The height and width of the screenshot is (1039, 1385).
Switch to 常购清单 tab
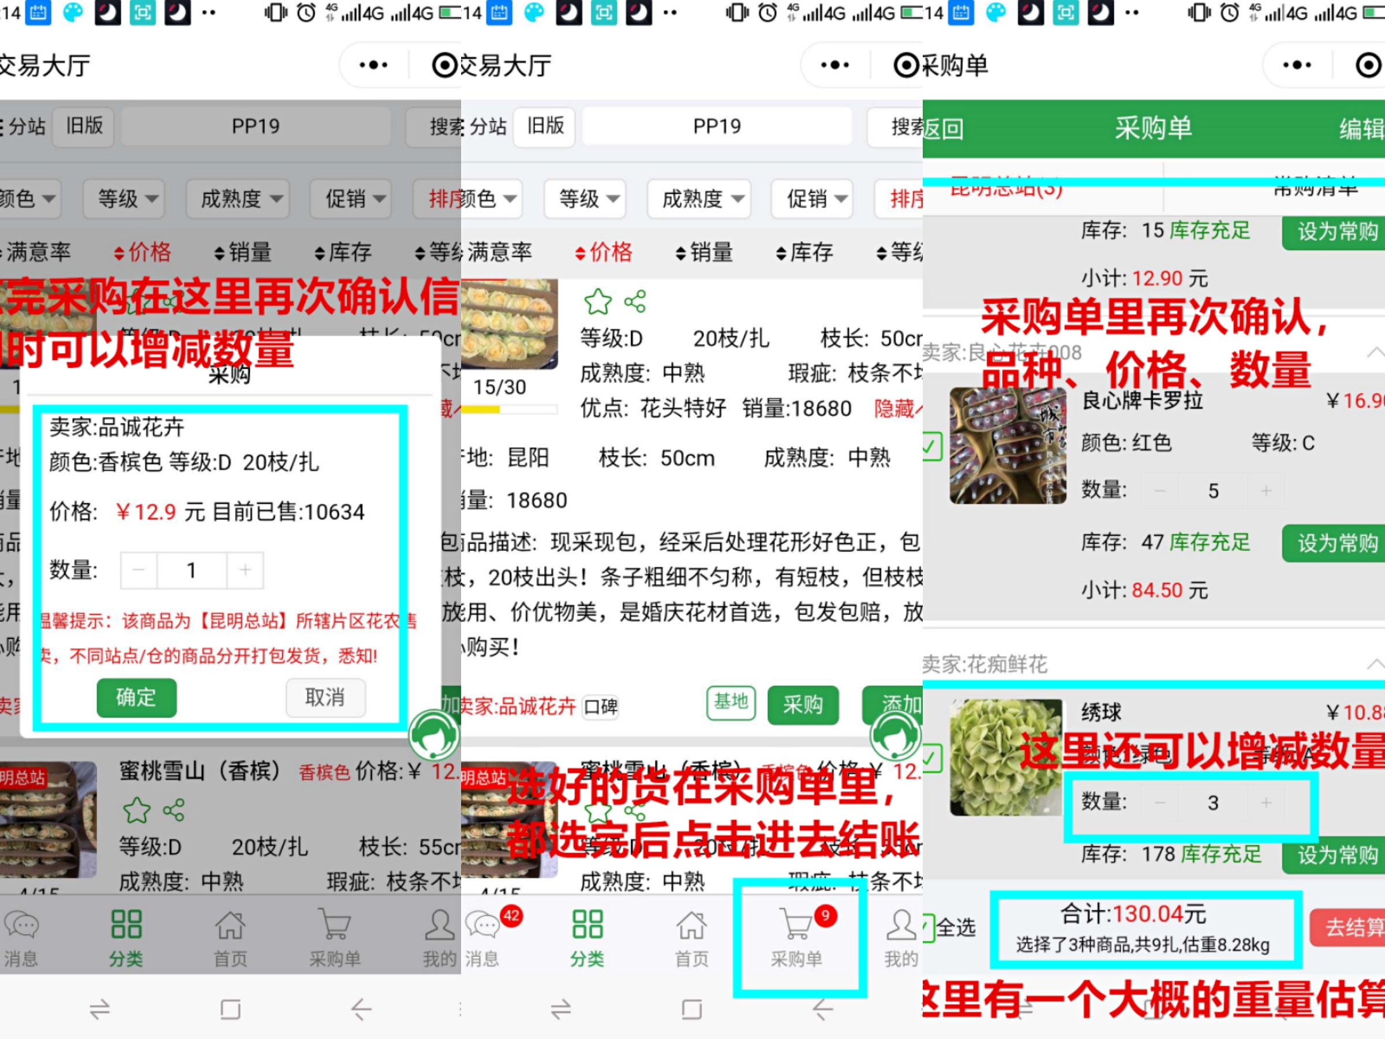(x=1316, y=187)
